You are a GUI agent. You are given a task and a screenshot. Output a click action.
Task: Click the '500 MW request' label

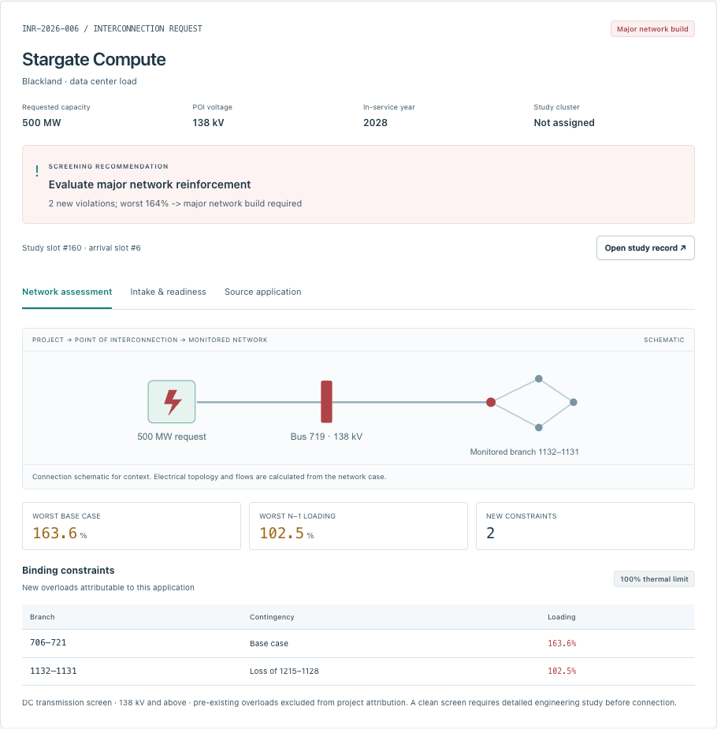[172, 437]
